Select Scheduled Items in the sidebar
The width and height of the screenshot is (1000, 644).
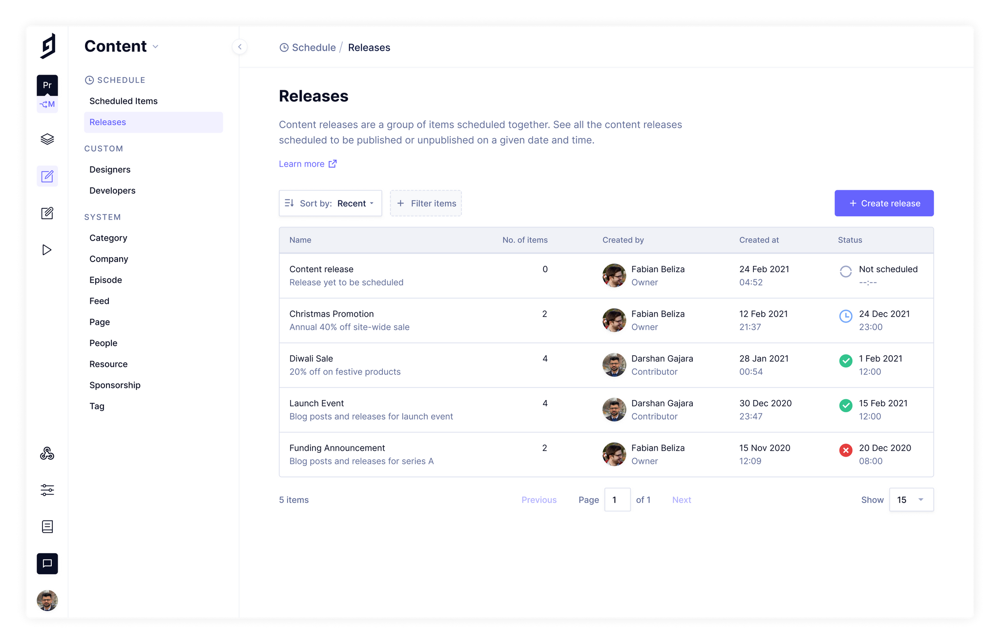click(123, 101)
